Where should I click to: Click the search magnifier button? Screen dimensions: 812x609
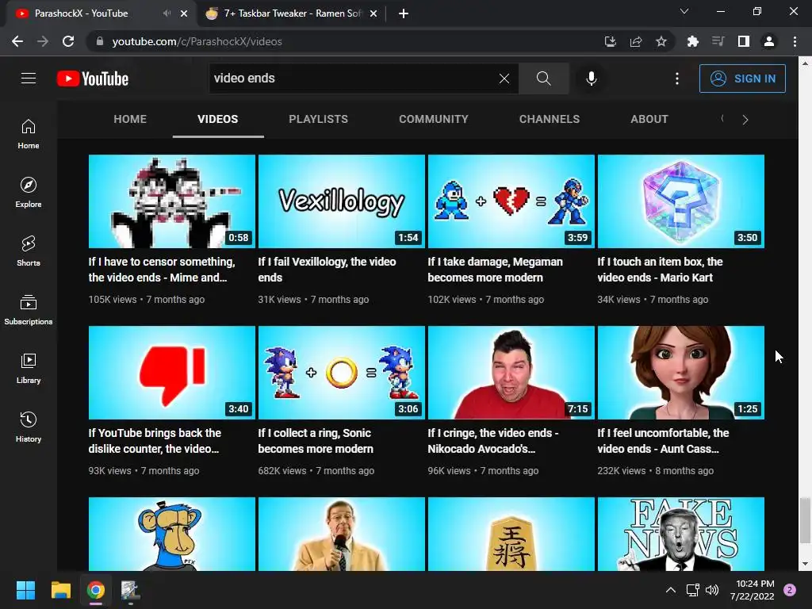pyautogui.click(x=544, y=79)
